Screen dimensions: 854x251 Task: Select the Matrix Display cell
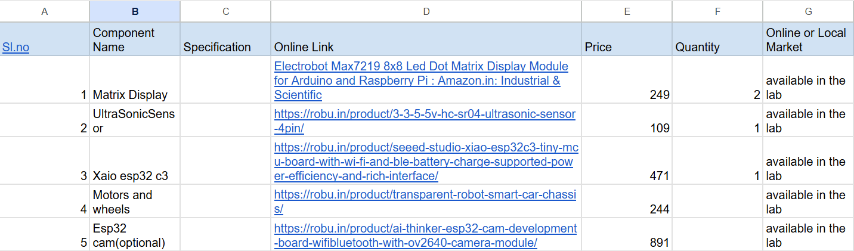click(135, 80)
